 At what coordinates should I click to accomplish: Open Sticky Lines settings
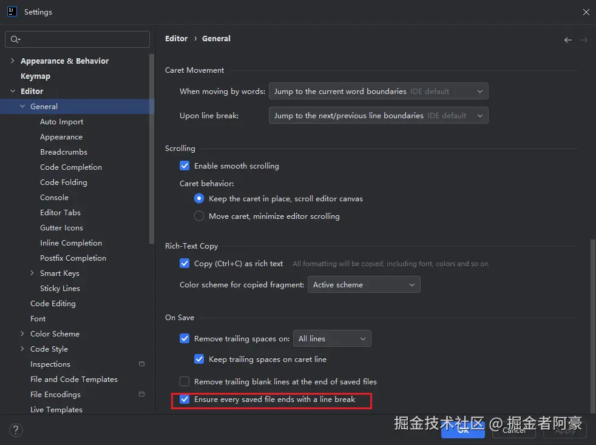(x=59, y=288)
